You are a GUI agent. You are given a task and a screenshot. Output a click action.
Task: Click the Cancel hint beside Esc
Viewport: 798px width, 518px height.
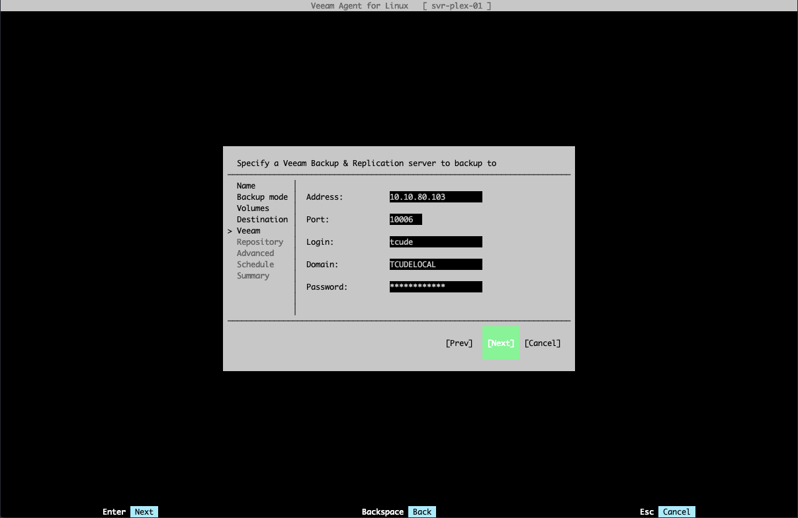677,512
